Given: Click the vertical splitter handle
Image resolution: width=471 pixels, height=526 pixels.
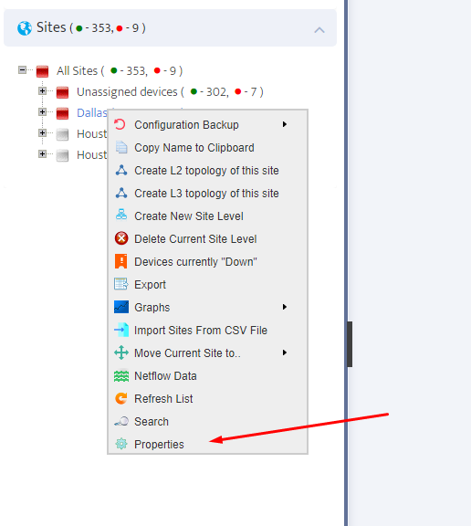Looking at the screenshot, I should pos(350,344).
